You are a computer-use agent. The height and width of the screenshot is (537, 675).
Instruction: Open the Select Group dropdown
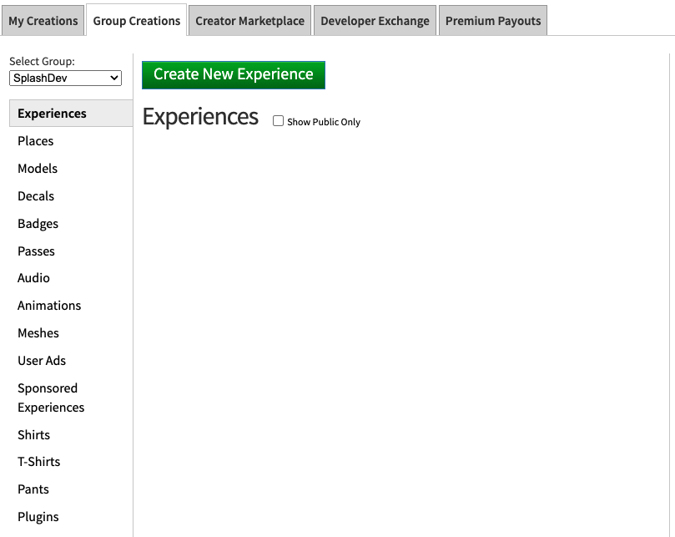[x=65, y=79]
